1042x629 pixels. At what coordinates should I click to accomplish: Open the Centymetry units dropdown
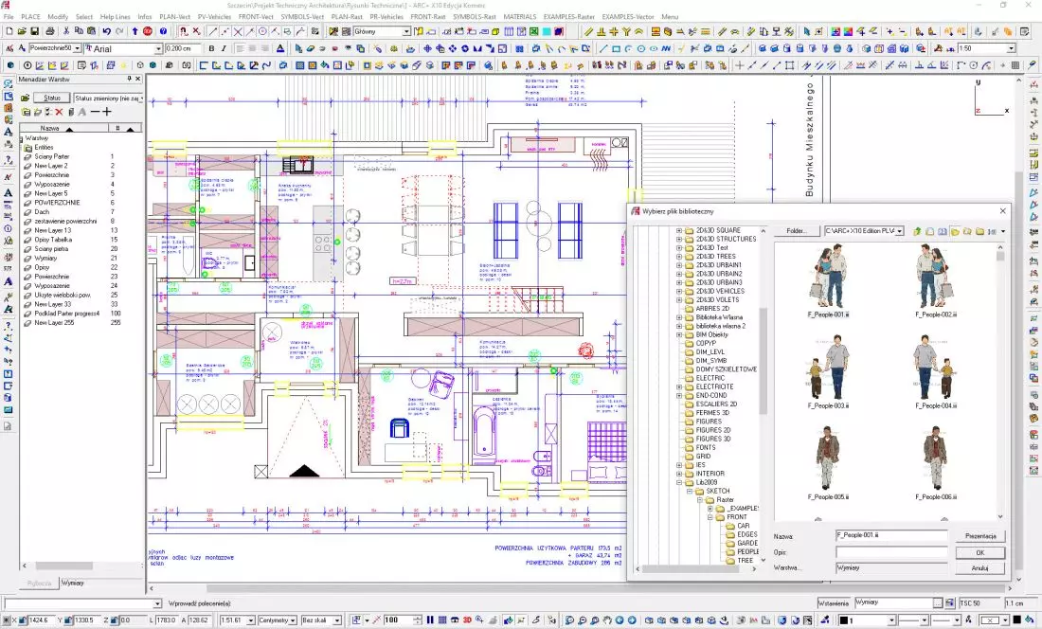point(292,620)
